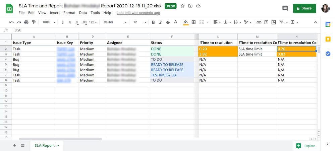Open the Calibri font dropdown

click(115, 22)
